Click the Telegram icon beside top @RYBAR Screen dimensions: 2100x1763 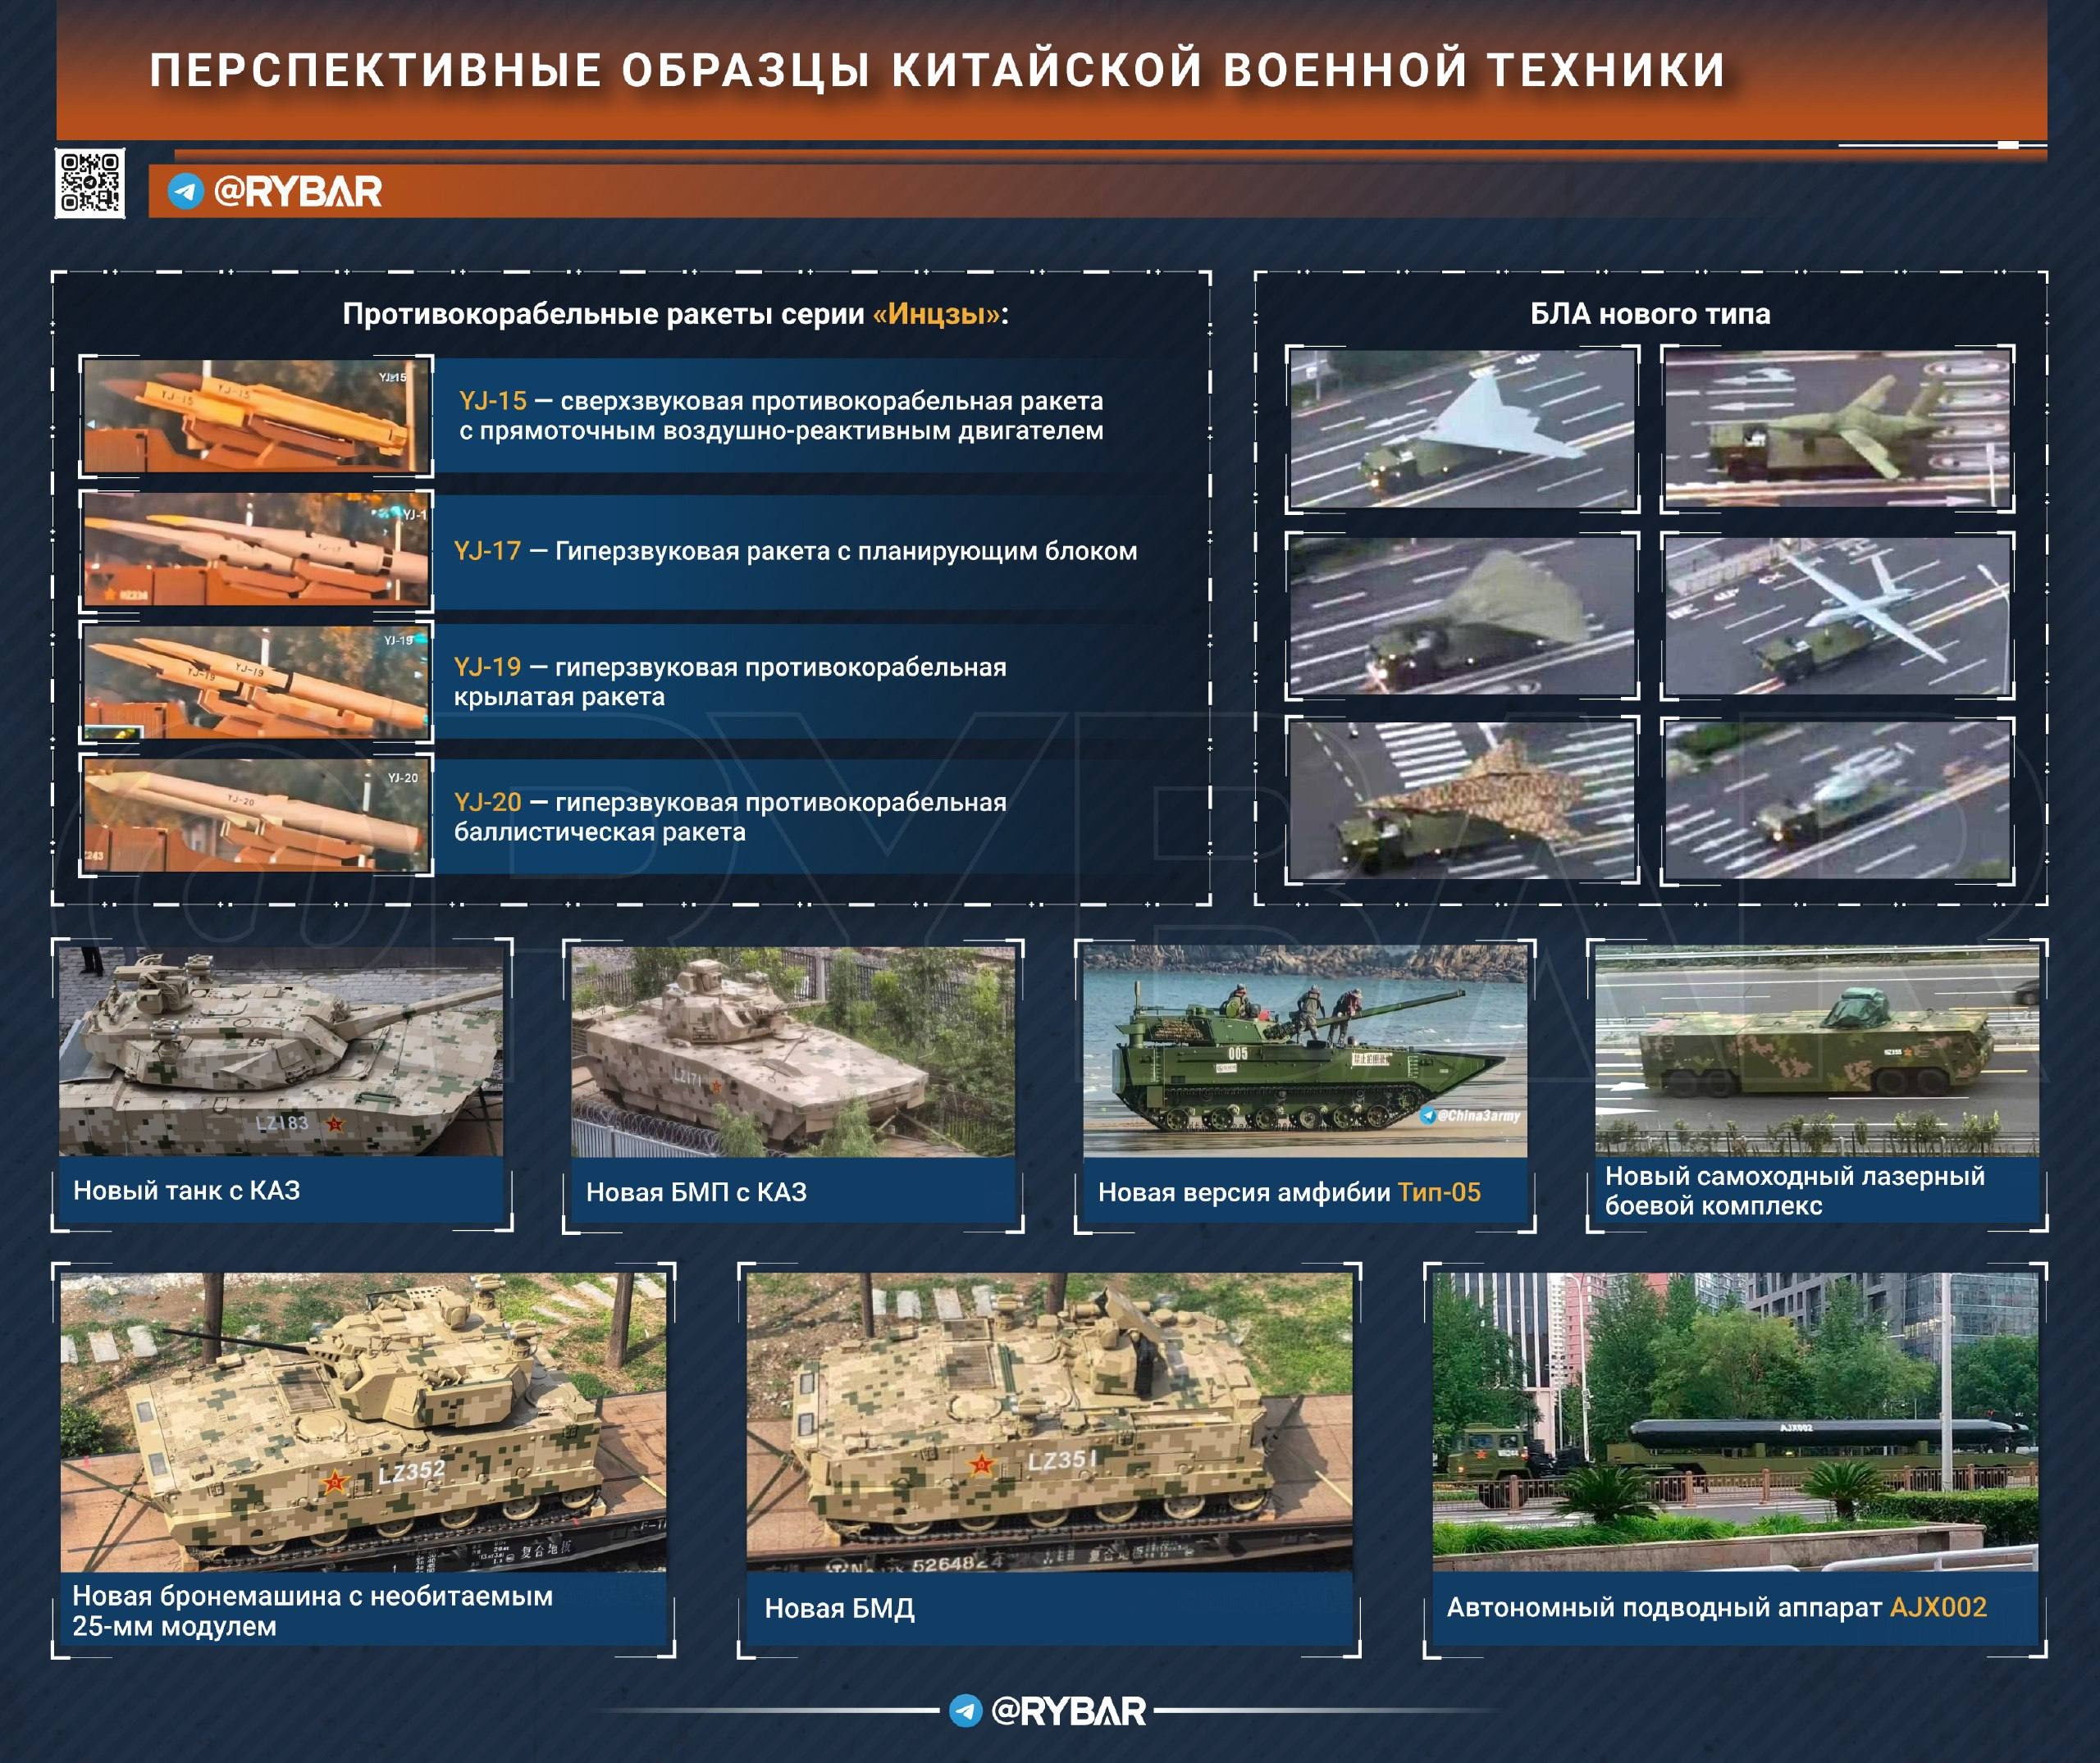pyautogui.click(x=185, y=191)
